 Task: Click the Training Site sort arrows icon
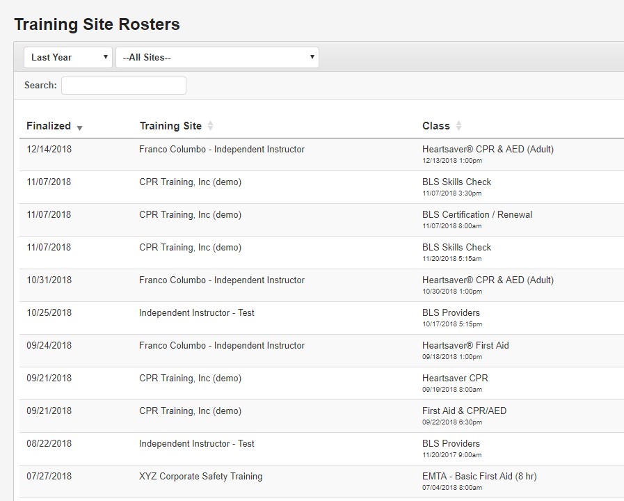pos(211,126)
